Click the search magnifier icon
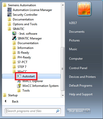 pyautogui.click(x=58, y=111)
